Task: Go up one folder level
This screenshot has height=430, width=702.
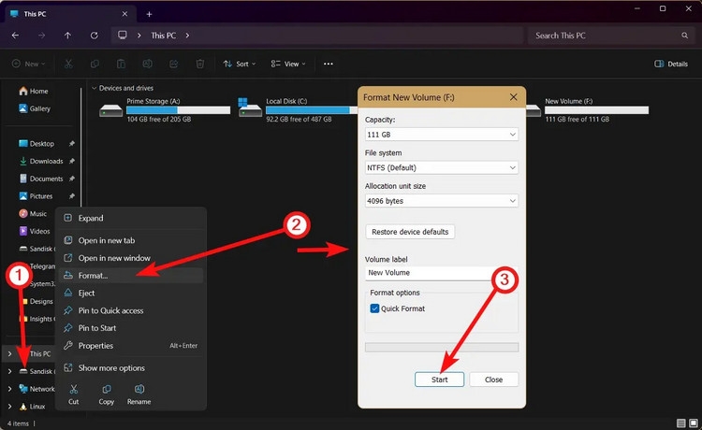Action: pyautogui.click(x=67, y=36)
